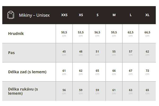Click the 66,5 cm Hrudník cell
Viewport: 159px width, 106px height.
pyautogui.click(x=147, y=34)
